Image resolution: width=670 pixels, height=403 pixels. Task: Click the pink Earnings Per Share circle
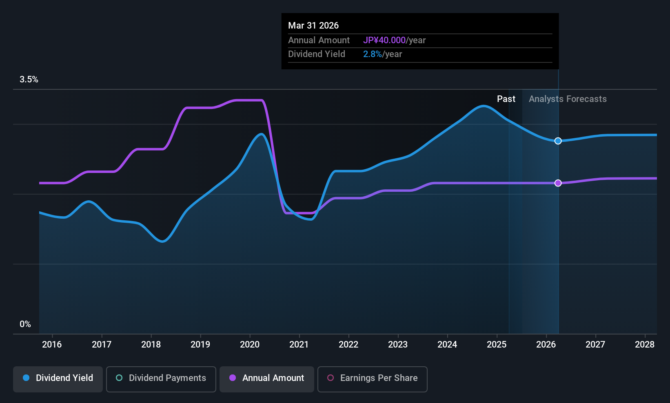click(331, 378)
